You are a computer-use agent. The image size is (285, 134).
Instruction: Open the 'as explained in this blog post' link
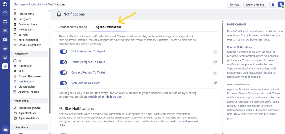[104, 97]
